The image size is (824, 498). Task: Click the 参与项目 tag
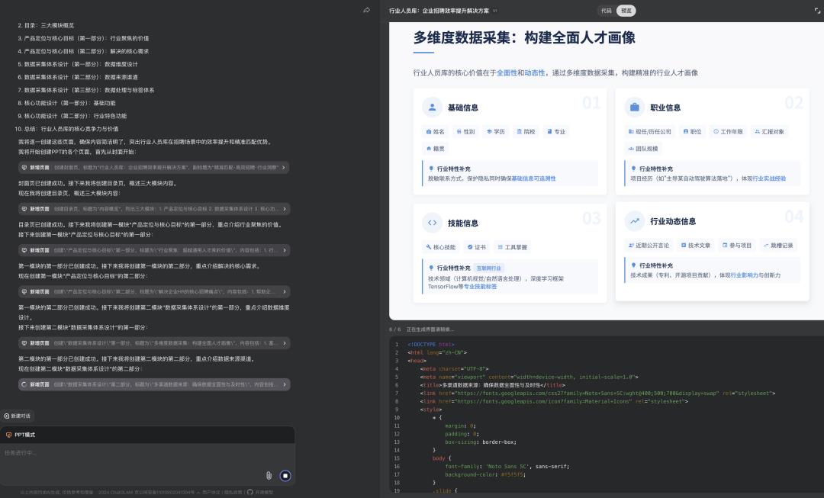tap(737, 246)
